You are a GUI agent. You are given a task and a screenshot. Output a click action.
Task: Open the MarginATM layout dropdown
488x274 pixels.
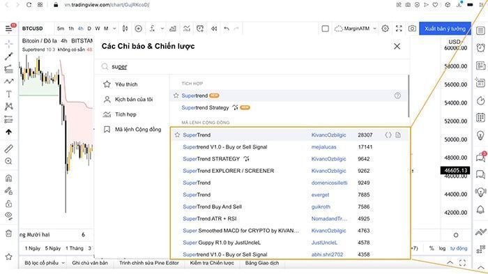tap(356, 29)
